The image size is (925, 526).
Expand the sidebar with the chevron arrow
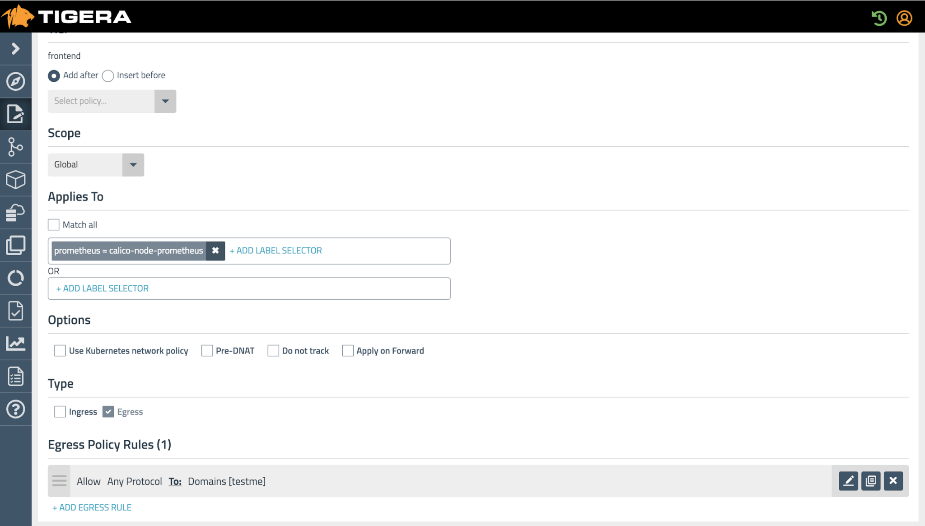pyautogui.click(x=16, y=48)
